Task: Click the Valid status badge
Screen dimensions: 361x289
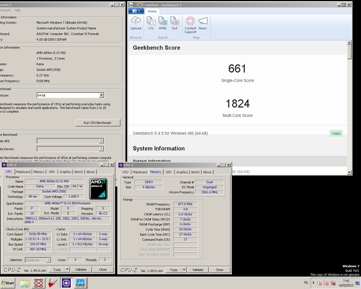Action: click(336, 133)
